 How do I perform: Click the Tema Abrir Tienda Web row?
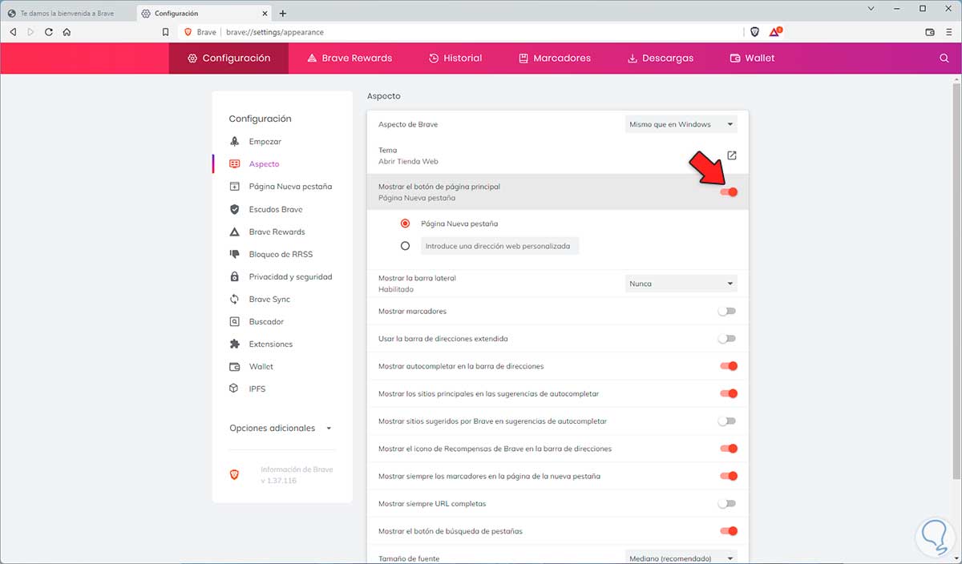click(x=557, y=155)
